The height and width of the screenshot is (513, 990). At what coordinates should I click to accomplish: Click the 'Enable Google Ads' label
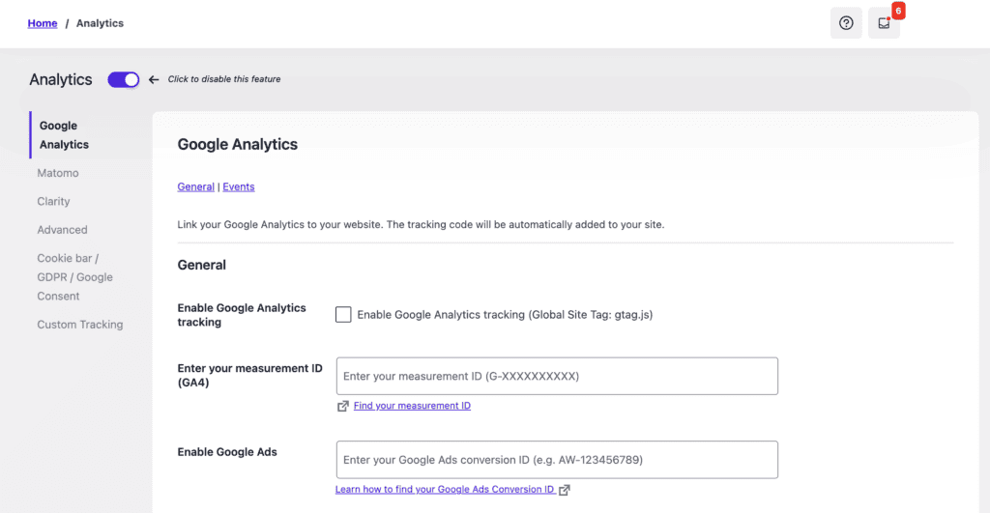tap(227, 452)
